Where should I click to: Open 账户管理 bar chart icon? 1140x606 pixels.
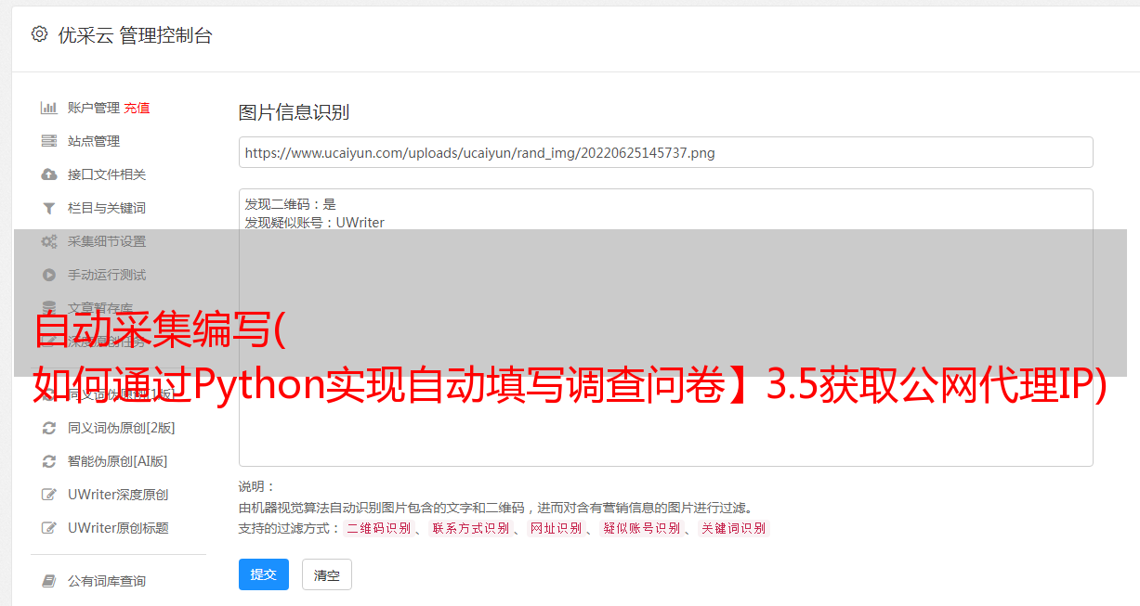pyautogui.click(x=49, y=108)
